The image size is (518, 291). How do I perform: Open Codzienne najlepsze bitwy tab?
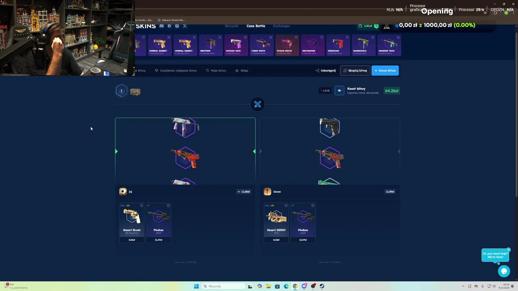coord(176,71)
